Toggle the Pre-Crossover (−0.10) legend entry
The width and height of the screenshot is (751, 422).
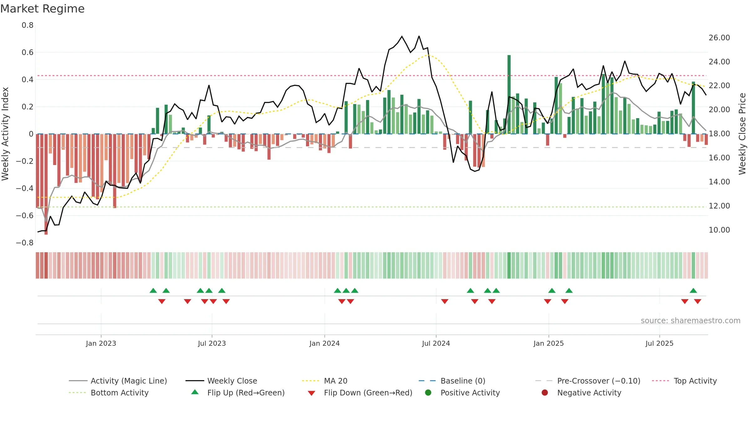coord(588,381)
